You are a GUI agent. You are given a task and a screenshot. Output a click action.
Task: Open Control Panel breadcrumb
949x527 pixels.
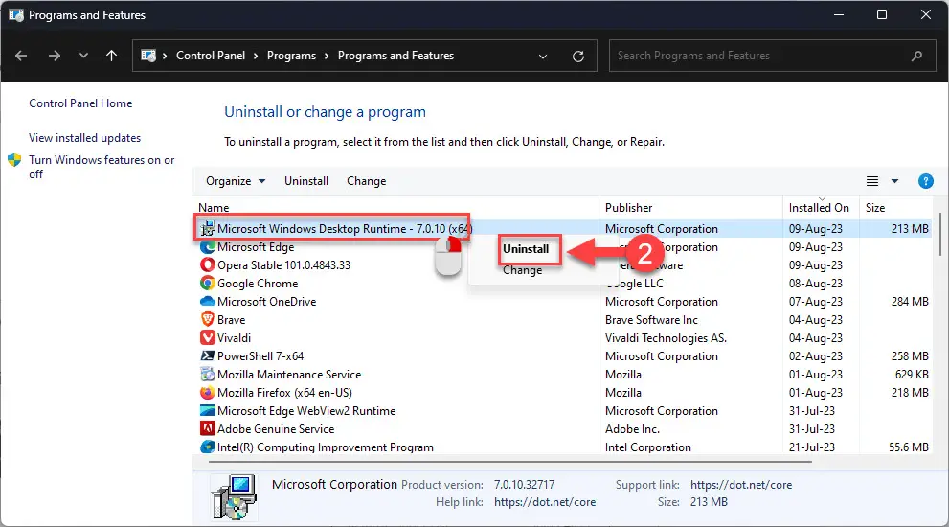(x=211, y=56)
